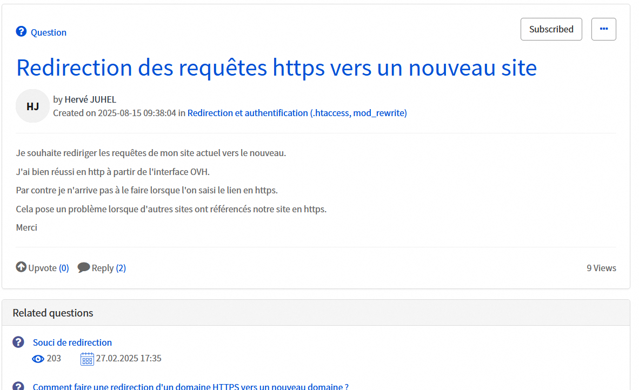Click the eye views icon next to 203
This screenshot has width=639, height=390.
(x=38, y=359)
